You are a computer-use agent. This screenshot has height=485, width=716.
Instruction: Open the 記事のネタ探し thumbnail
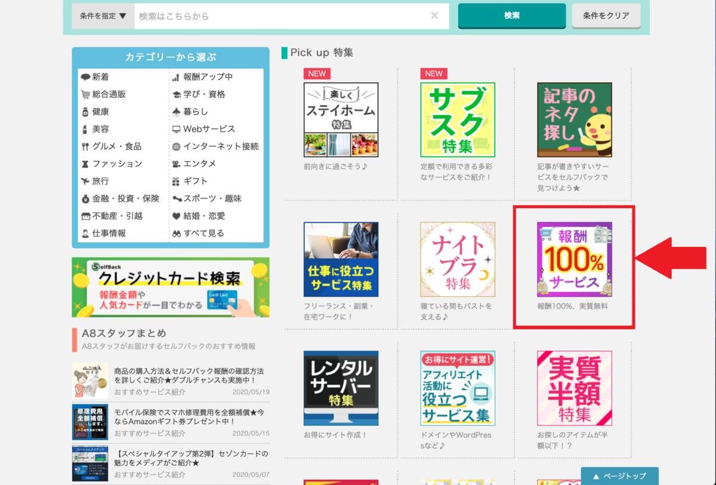tap(575, 119)
